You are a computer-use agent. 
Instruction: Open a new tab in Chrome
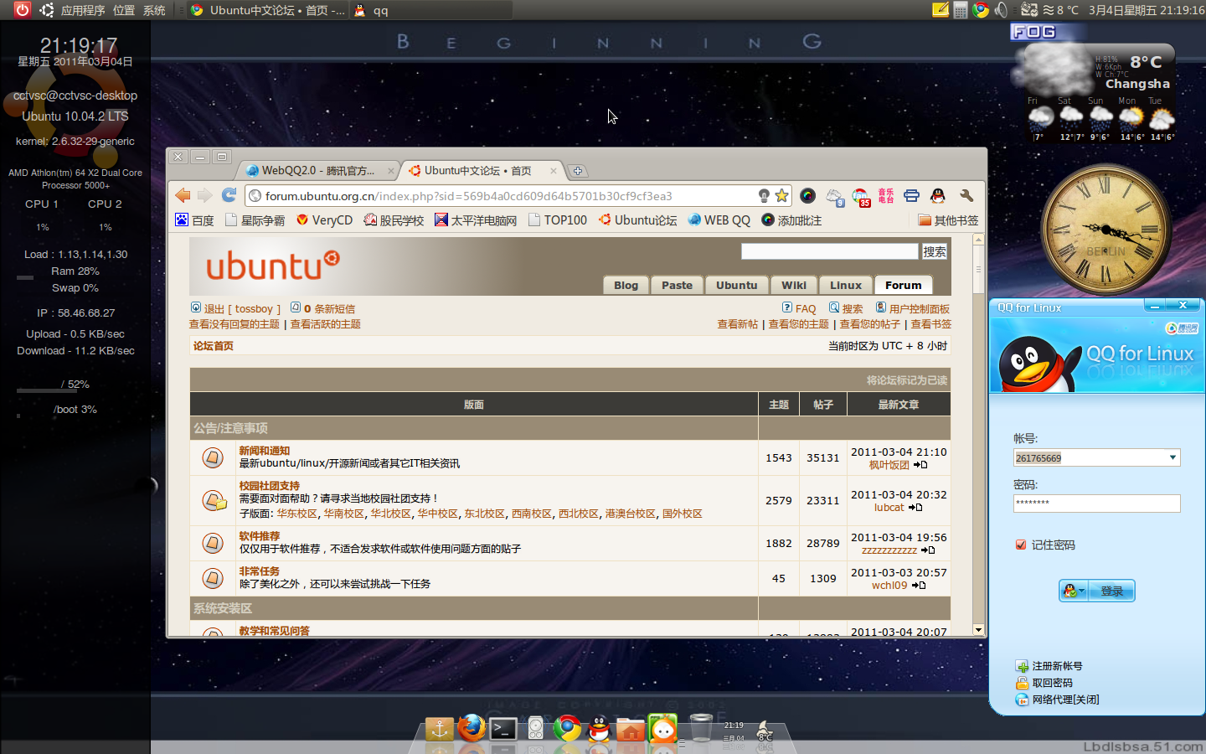577,171
